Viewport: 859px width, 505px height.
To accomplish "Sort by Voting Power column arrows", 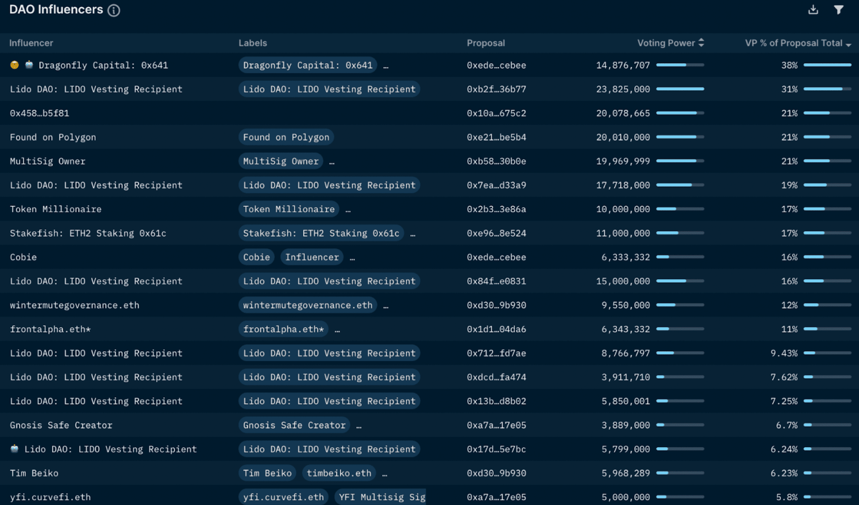I will pyautogui.click(x=701, y=43).
